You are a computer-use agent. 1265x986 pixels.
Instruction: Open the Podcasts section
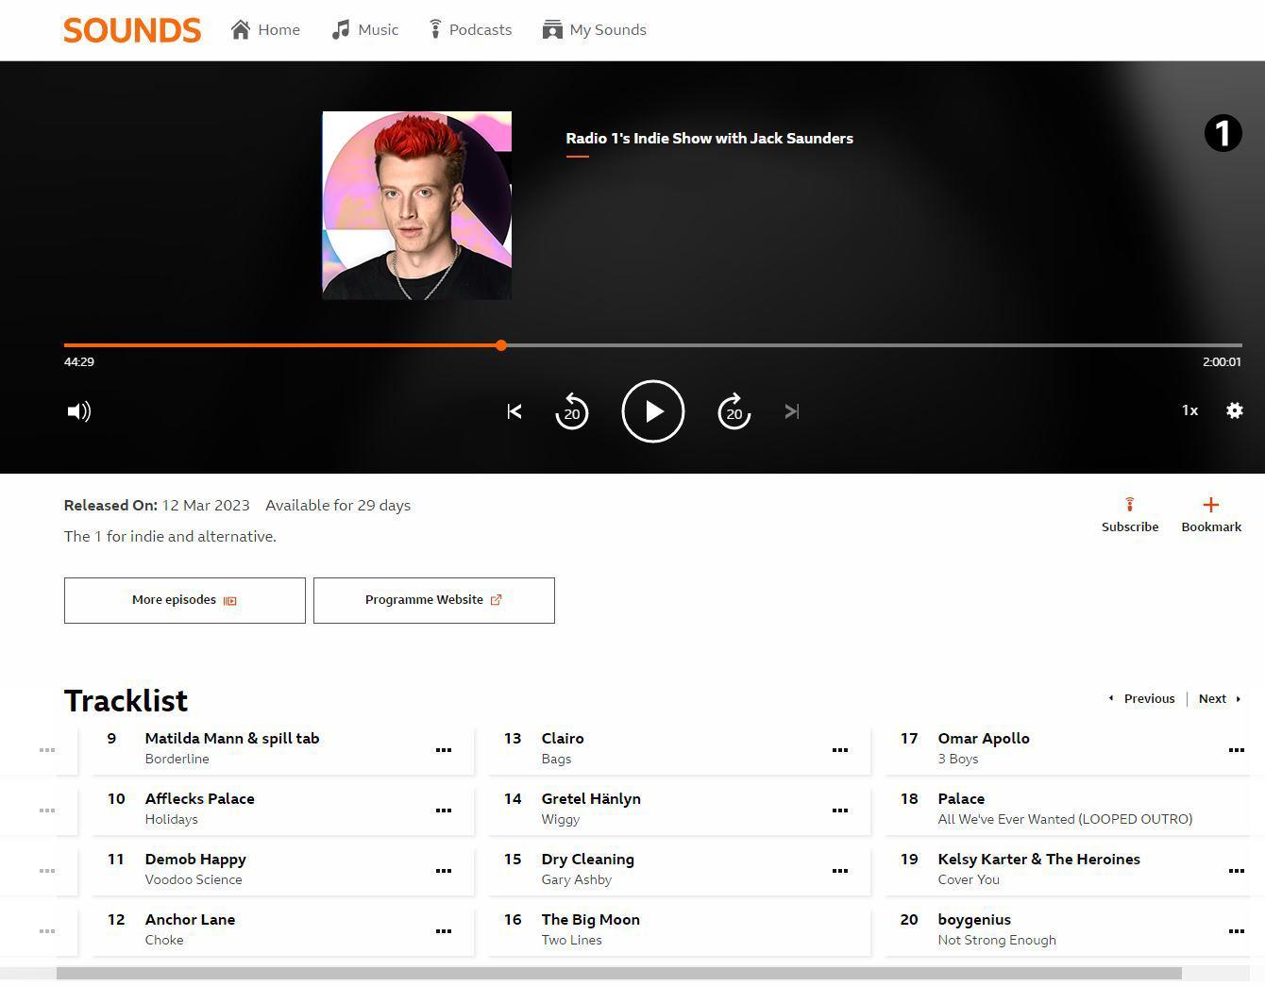[x=470, y=30]
